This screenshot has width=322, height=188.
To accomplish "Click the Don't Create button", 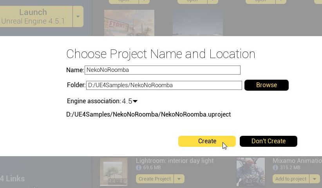I will (x=268, y=141).
